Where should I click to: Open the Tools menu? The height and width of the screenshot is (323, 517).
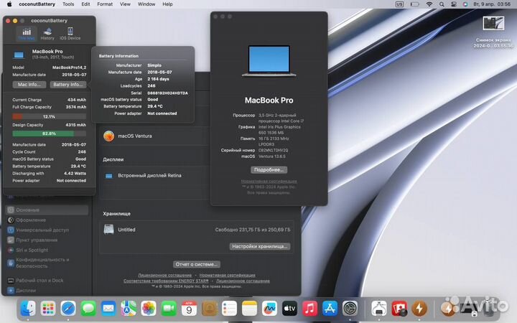click(68, 4)
